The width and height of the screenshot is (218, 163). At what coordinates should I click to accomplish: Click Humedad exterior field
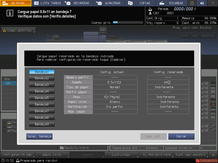point(190,148)
